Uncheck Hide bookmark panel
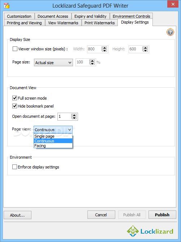The width and height of the screenshot is (181, 242). click(14, 106)
